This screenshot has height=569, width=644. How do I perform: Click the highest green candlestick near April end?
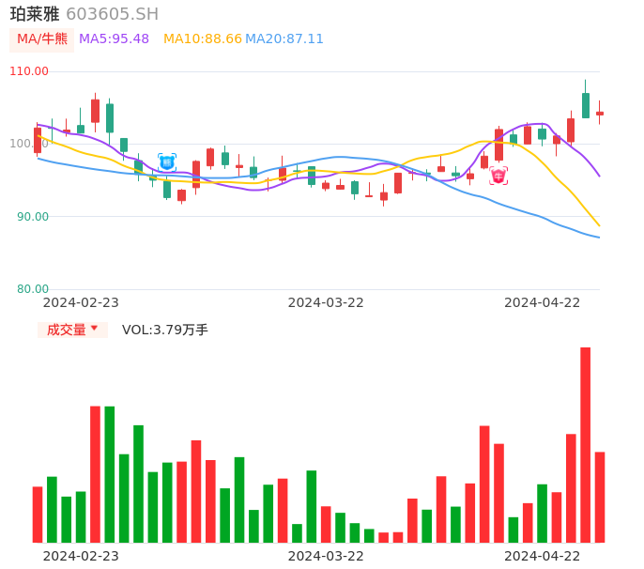586,105
